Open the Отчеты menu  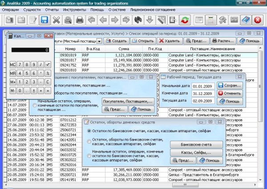tap(52, 10)
